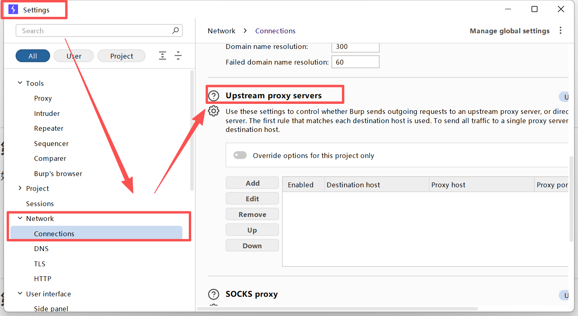The width and height of the screenshot is (578, 316).
Task: Click the Remove proxy rule button
Action: pyautogui.click(x=252, y=214)
